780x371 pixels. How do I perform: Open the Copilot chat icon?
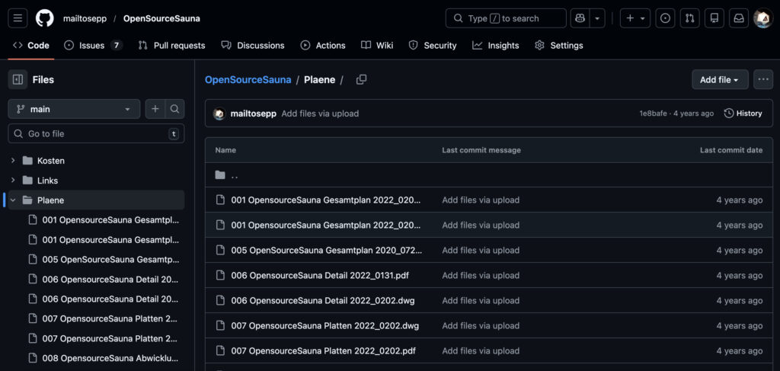(x=580, y=18)
